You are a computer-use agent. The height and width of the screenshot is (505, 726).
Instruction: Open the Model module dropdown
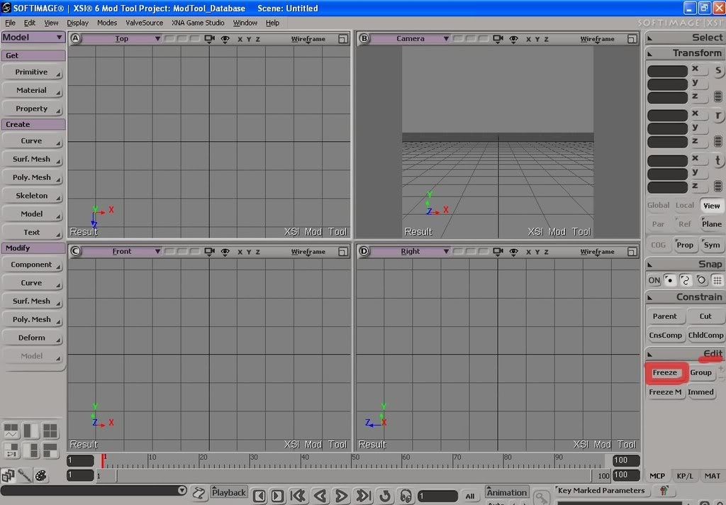(33, 38)
